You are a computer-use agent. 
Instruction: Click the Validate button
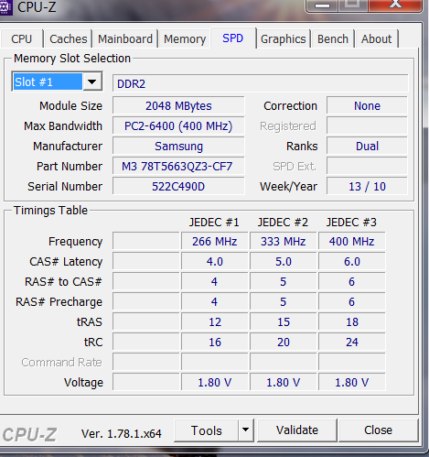297,430
